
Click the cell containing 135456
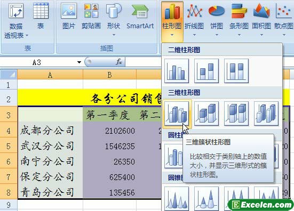click(x=110, y=191)
